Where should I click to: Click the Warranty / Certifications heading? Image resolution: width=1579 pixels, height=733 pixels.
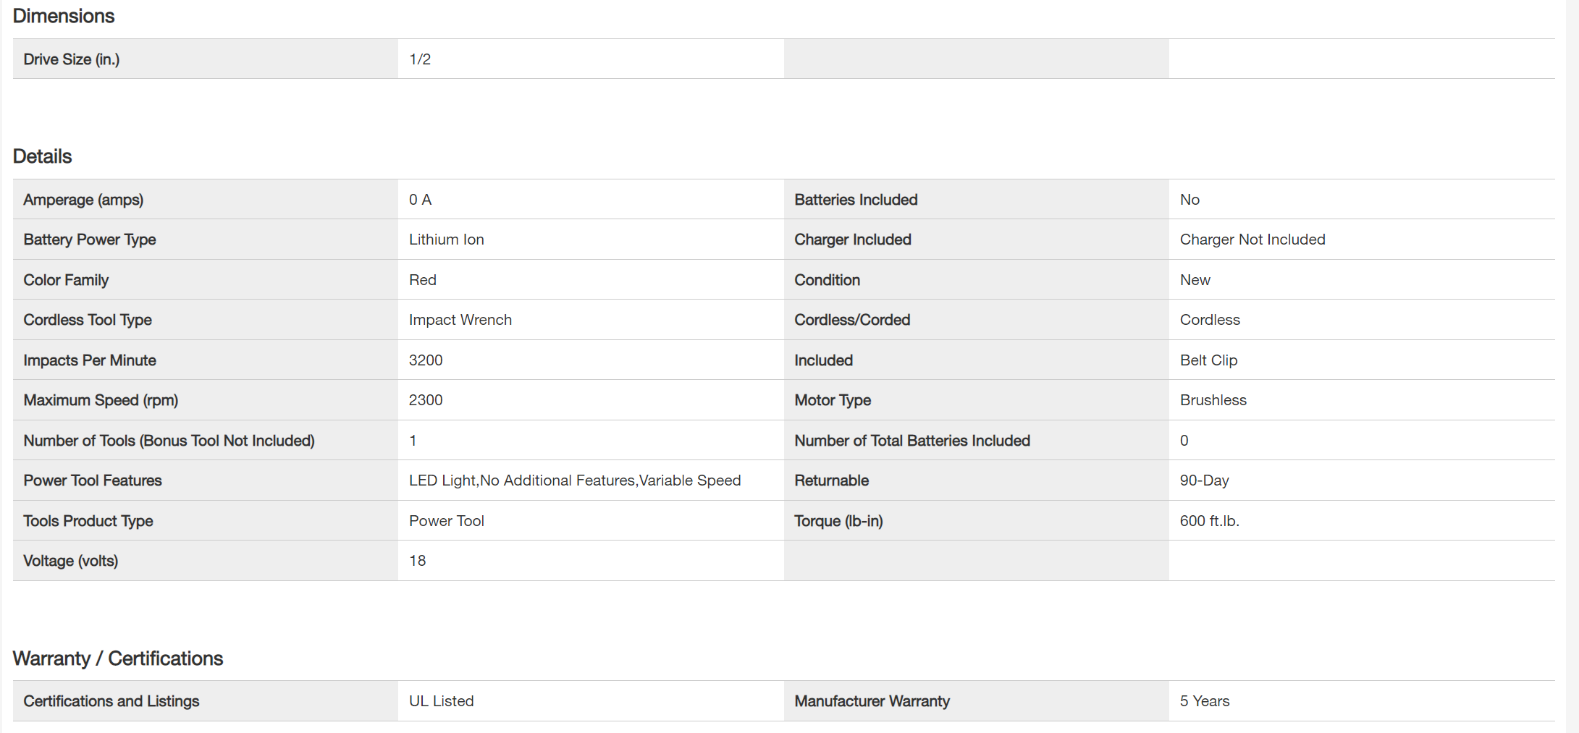click(118, 658)
